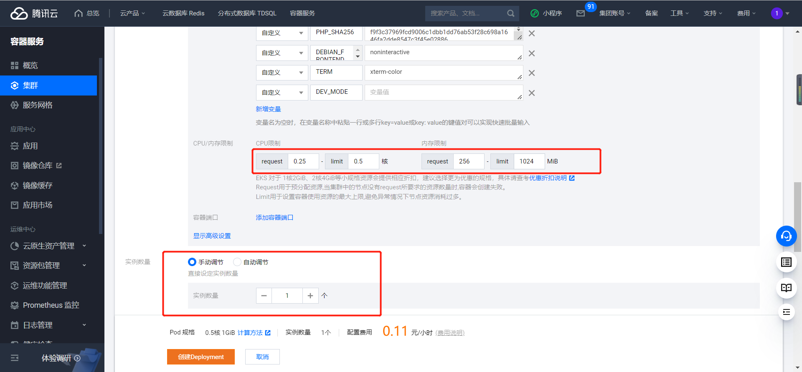Click the DEV_MODE variable value field

pos(444,93)
